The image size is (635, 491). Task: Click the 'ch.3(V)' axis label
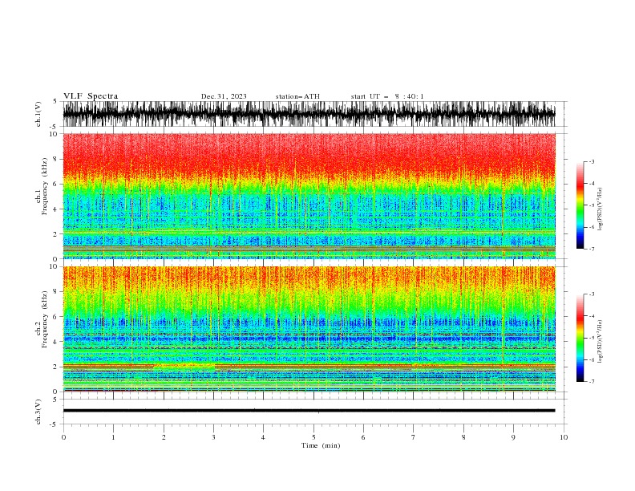(x=38, y=412)
